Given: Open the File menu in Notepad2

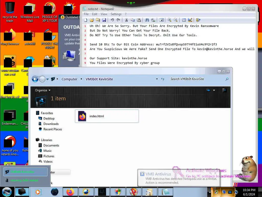Looking at the screenshot, I should click(x=86, y=14).
